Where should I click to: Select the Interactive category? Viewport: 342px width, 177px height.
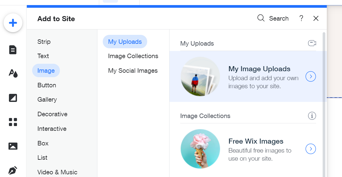coord(52,129)
